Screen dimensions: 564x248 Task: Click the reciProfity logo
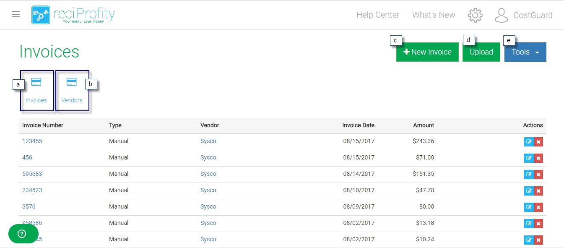point(73,15)
